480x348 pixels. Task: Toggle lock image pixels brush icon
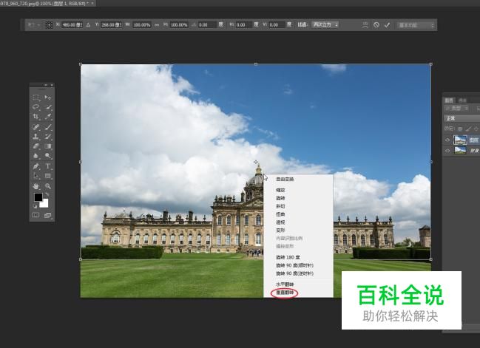pos(468,129)
